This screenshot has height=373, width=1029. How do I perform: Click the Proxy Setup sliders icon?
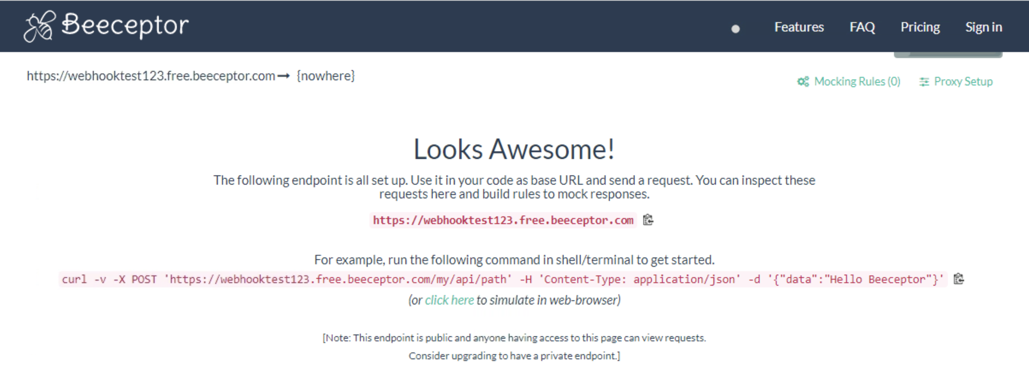pyautogui.click(x=924, y=82)
